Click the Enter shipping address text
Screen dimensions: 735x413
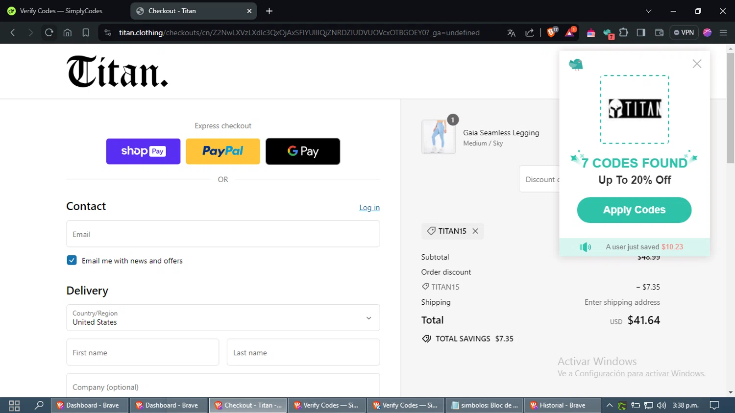[x=622, y=302]
